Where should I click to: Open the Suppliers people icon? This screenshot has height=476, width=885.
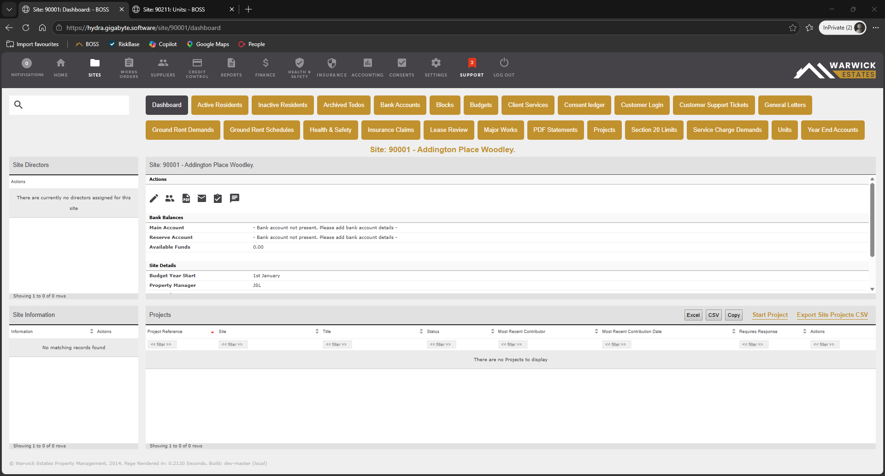click(x=163, y=63)
